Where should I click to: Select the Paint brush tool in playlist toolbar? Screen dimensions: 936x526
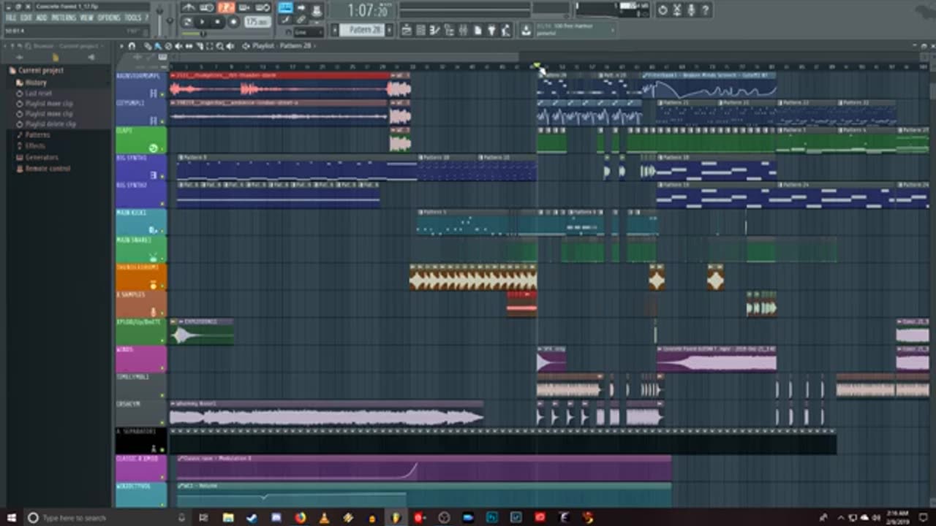157,45
